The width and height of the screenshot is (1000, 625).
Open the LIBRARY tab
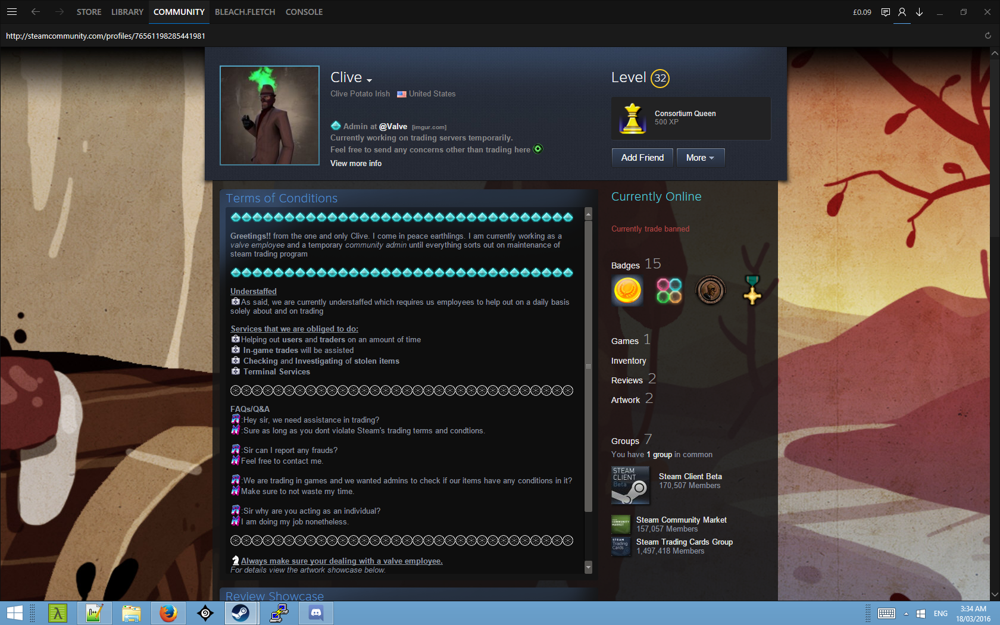tap(127, 12)
